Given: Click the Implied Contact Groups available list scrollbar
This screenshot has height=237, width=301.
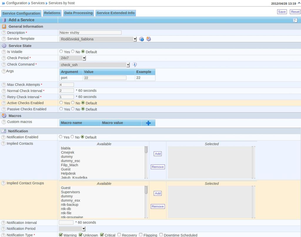Looking at the screenshot, I should [146, 202].
